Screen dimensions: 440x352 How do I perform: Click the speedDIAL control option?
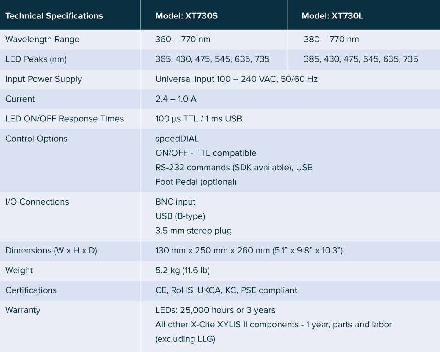click(177, 139)
